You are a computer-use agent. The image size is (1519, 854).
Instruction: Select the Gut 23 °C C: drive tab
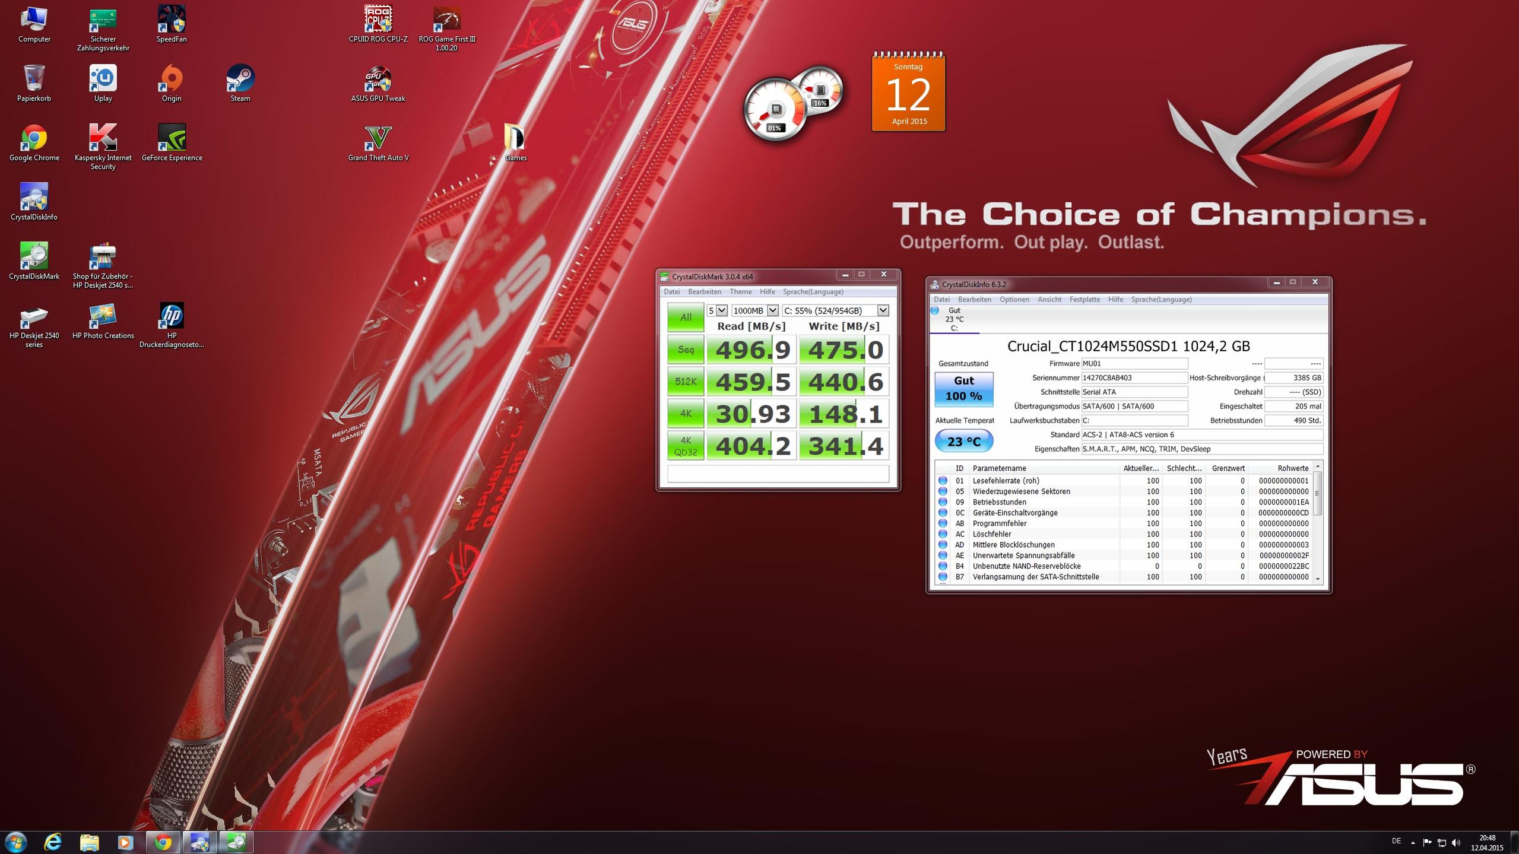click(x=953, y=319)
